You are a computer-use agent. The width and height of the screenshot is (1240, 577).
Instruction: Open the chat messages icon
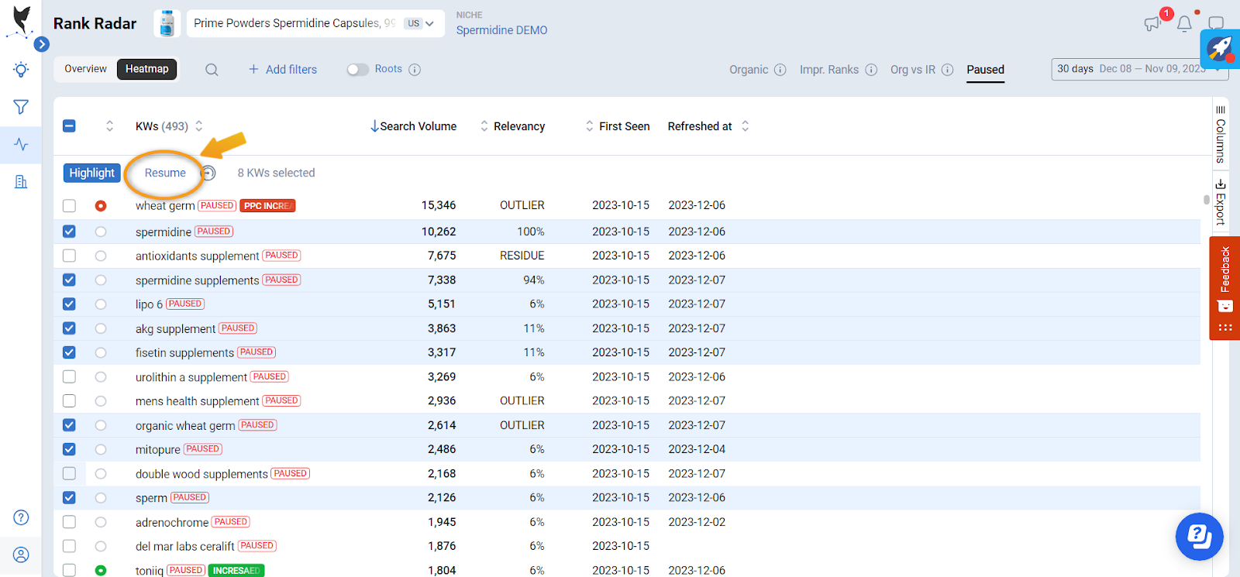[x=1216, y=24]
